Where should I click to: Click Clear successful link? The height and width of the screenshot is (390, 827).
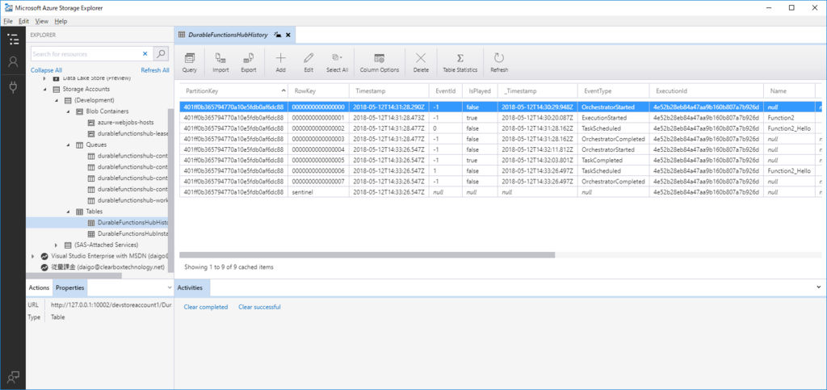259,307
